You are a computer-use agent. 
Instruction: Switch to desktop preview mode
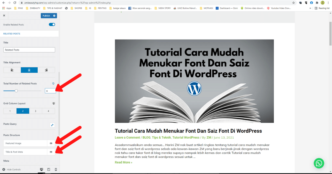(41, 169)
